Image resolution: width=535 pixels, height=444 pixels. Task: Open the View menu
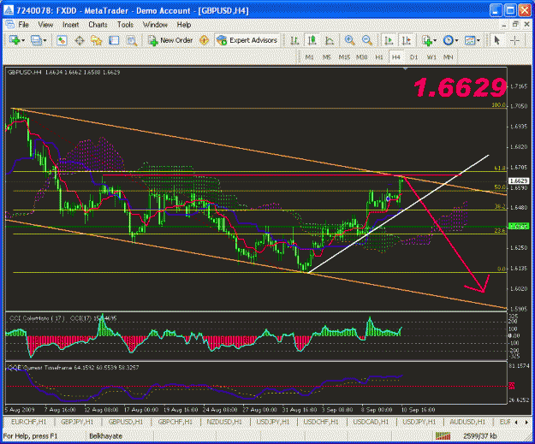(45, 25)
